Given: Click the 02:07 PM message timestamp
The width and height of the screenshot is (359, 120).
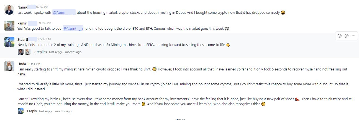Looking at the screenshot, I should pyautogui.click(x=42, y=7).
